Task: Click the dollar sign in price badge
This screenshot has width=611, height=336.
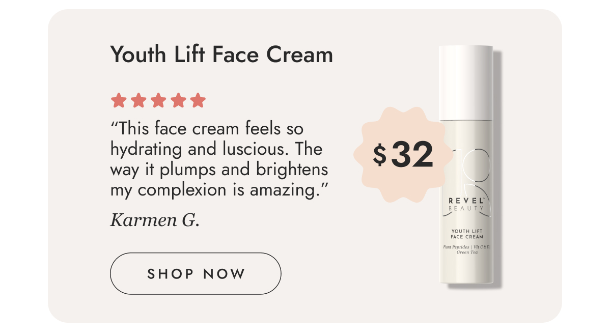Action: coord(379,155)
